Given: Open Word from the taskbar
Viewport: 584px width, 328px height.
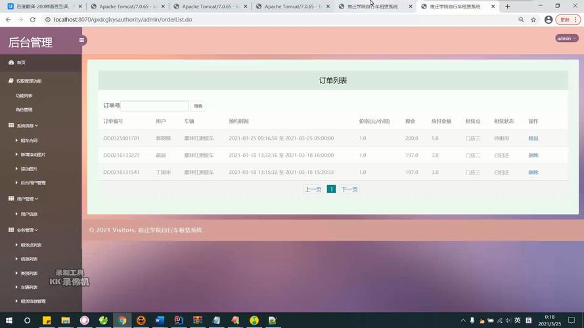Looking at the screenshot, I should tap(160, 320).
